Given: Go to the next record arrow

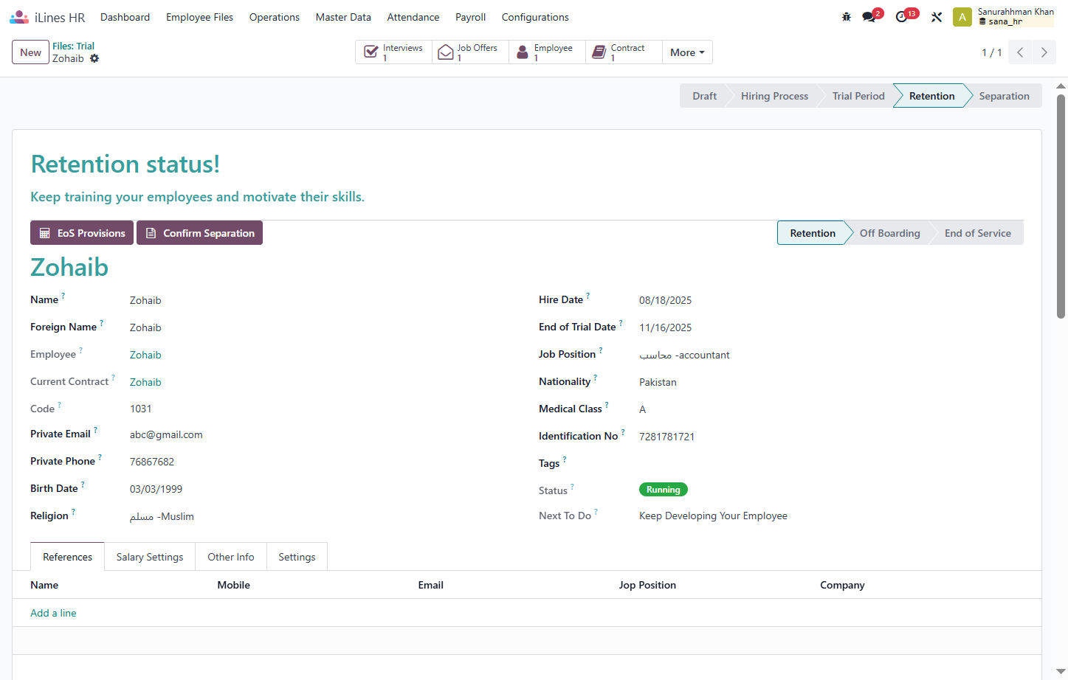Looking at the screenshot, I should click(1044, 52).
